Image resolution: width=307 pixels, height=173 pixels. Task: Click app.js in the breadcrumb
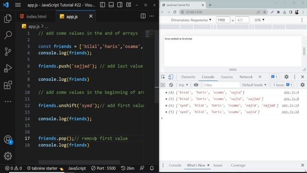click(34, 26)
